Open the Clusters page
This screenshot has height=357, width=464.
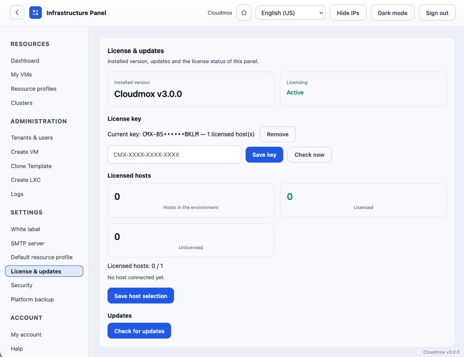pyautogui.click(x=22, y=103)
